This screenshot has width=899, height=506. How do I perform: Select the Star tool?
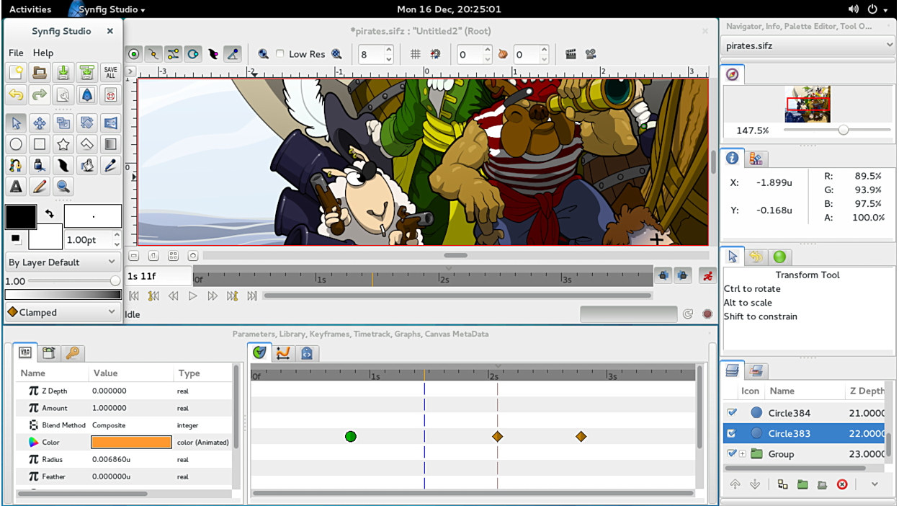tap(63, 144)
